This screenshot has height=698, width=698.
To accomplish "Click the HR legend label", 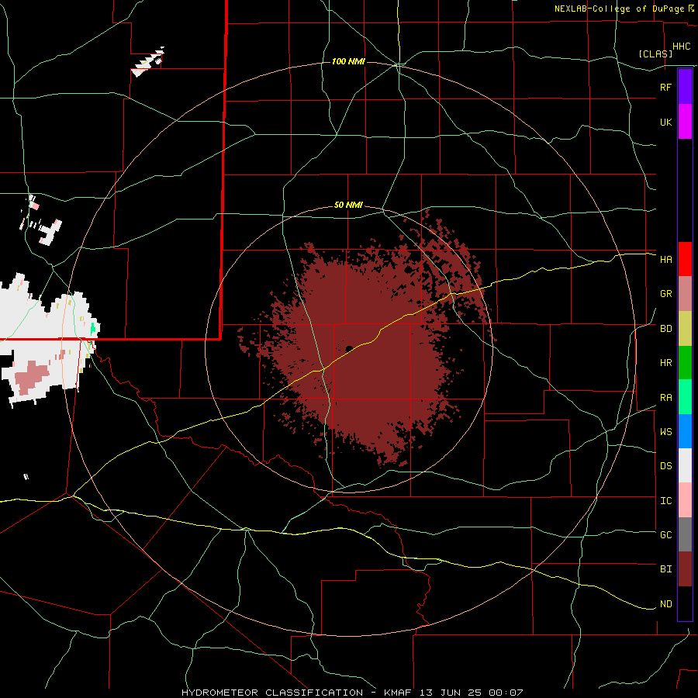I will [x=665, y=363].
